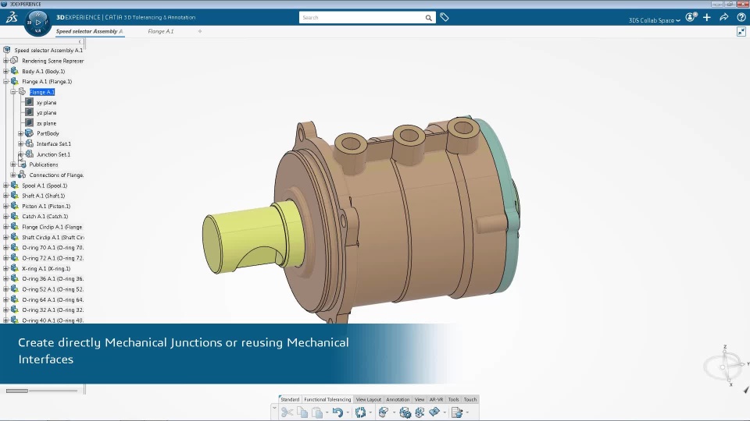The height and width of the screenshot is (421, 750).
Task: Open the View Layout tab
Action: tap(368, 399)
